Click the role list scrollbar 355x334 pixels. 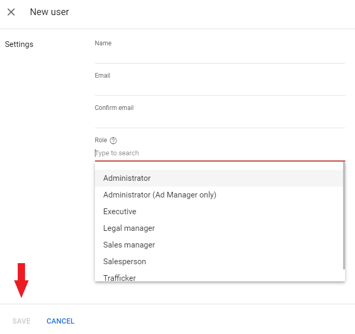coord(344,219)
